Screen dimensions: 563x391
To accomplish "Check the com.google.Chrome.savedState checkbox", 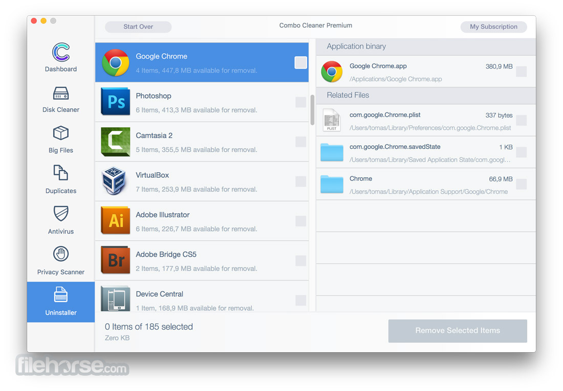I will click(x=522, y=152).
